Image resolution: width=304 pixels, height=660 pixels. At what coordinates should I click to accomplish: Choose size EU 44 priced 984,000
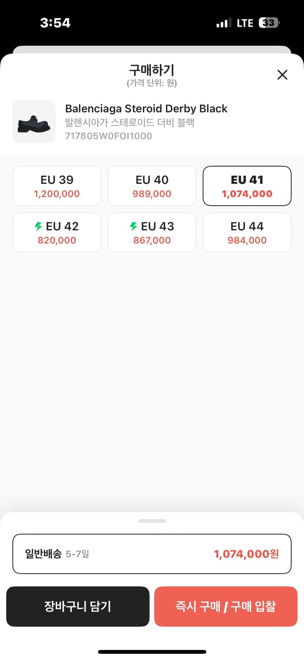coord(247,232)
